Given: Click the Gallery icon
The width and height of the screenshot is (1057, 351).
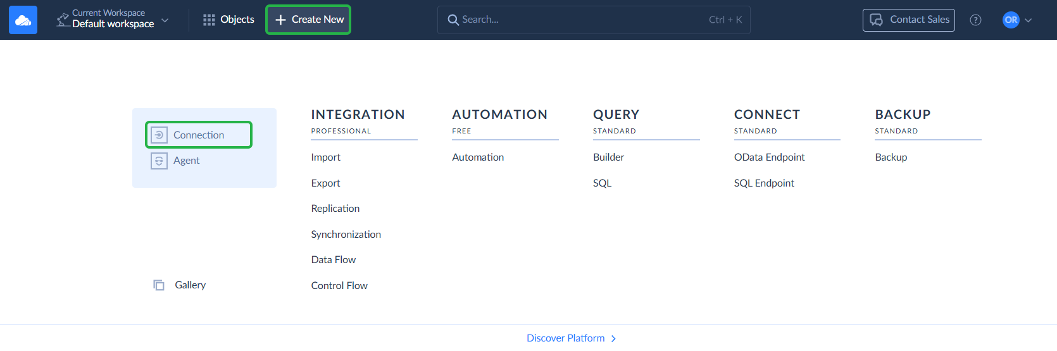Looking at the screenshot, I should click(159, 285).
